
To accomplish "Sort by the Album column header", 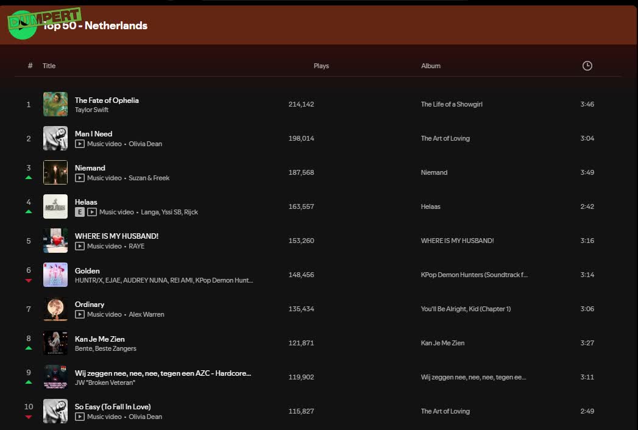I will 430,66.
